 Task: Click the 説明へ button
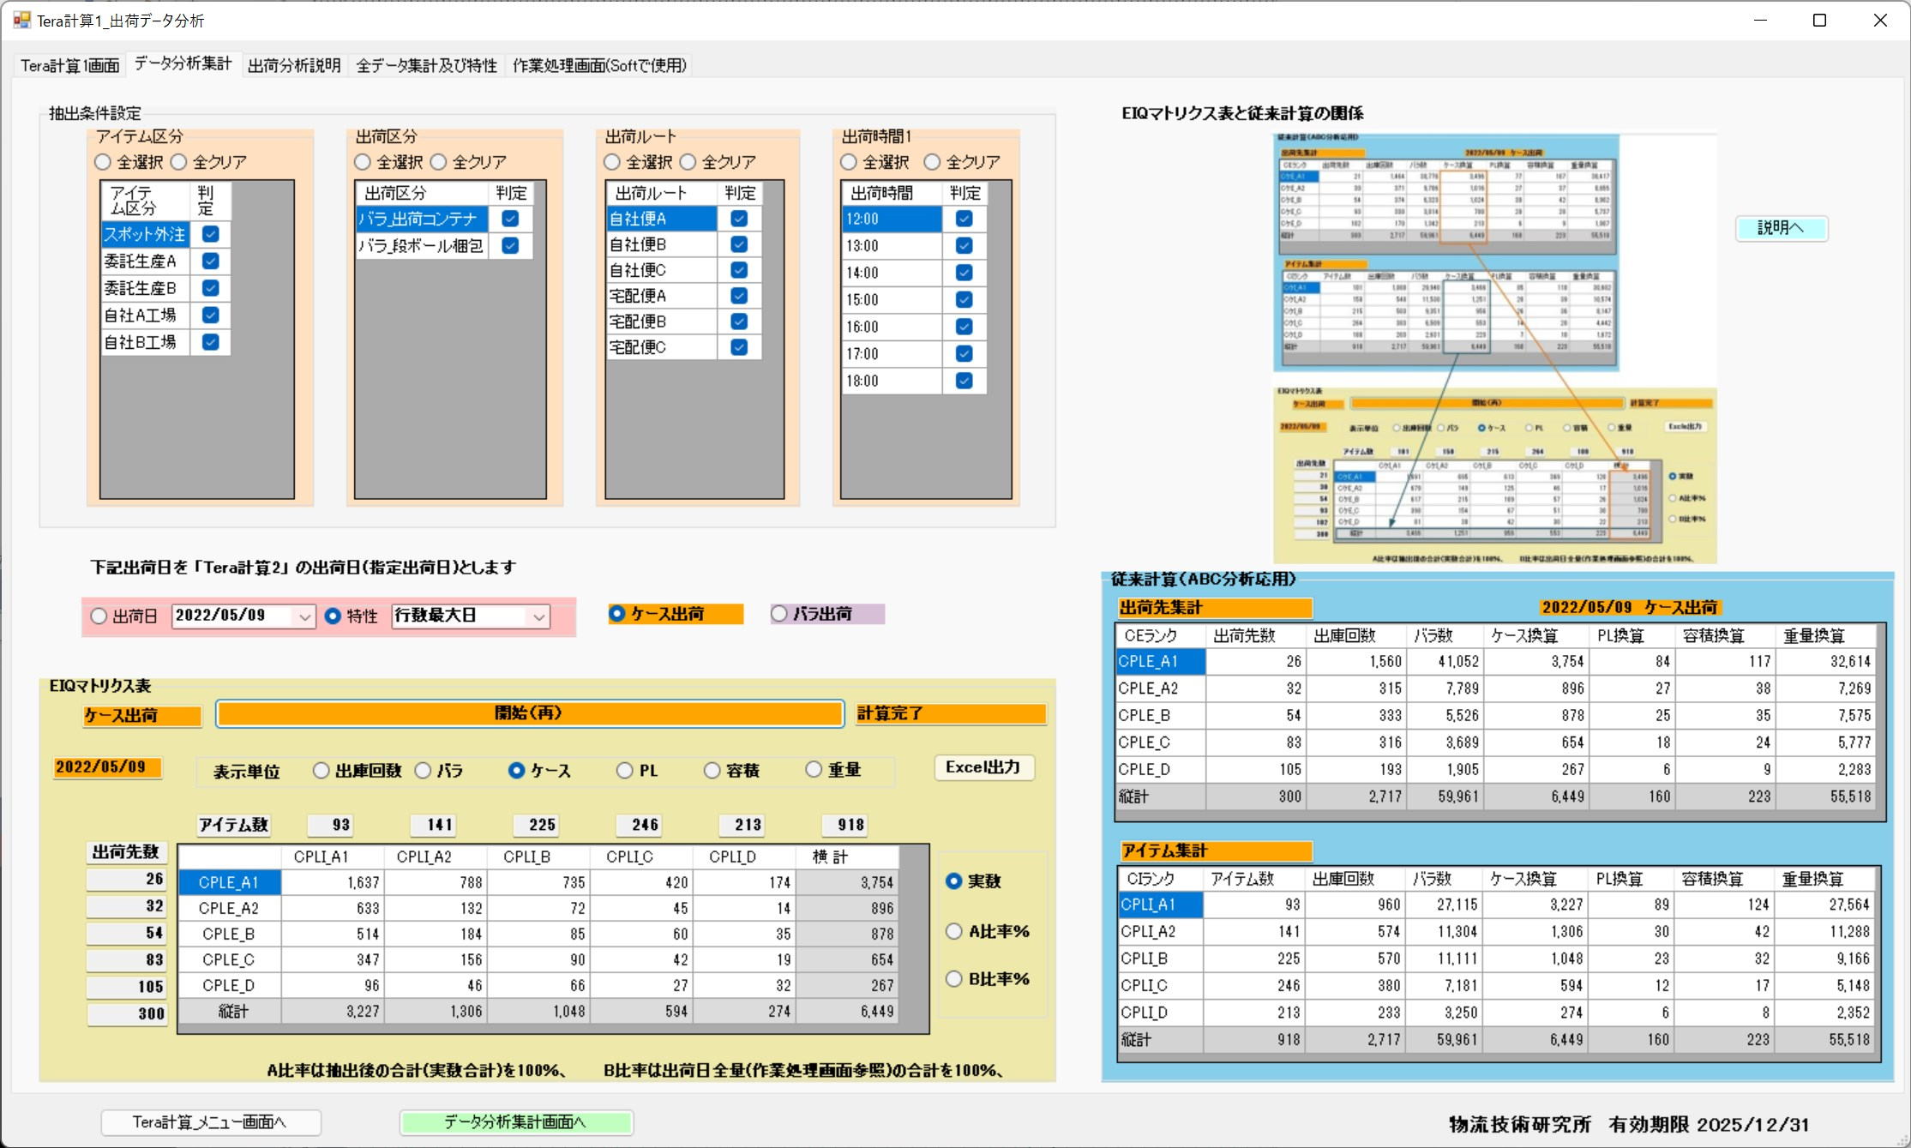[1781, 228]
